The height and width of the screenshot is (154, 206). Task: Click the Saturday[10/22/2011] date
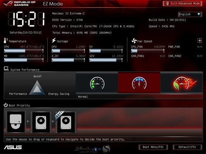point(26,32)
